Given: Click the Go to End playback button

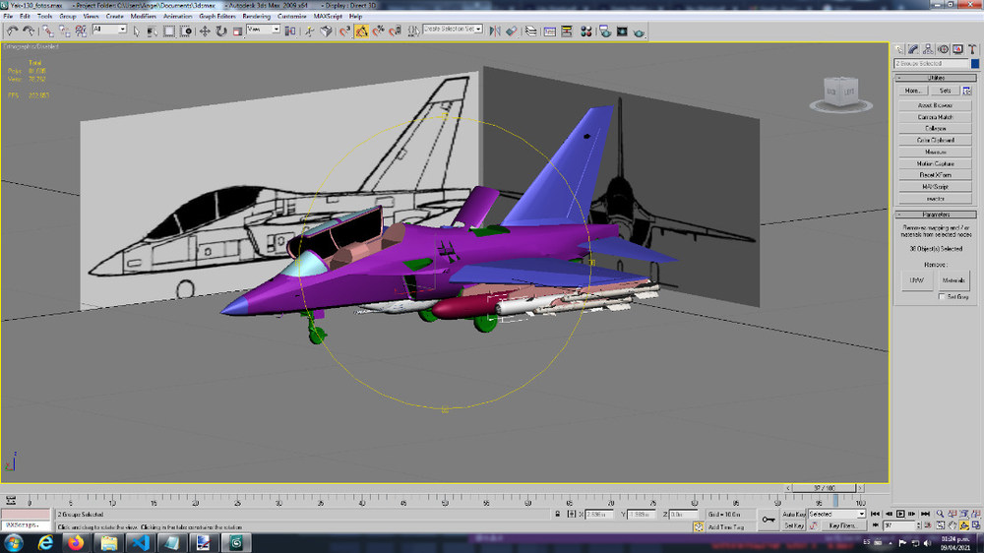Looking at the screenshot, I should pos(925,514).
